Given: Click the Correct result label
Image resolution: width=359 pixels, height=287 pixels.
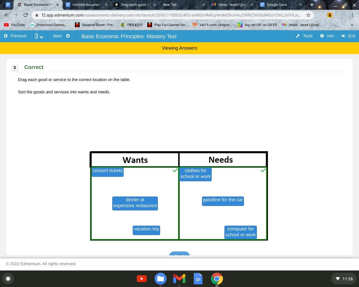Looking at the screenshot, I should click(34, 67).
